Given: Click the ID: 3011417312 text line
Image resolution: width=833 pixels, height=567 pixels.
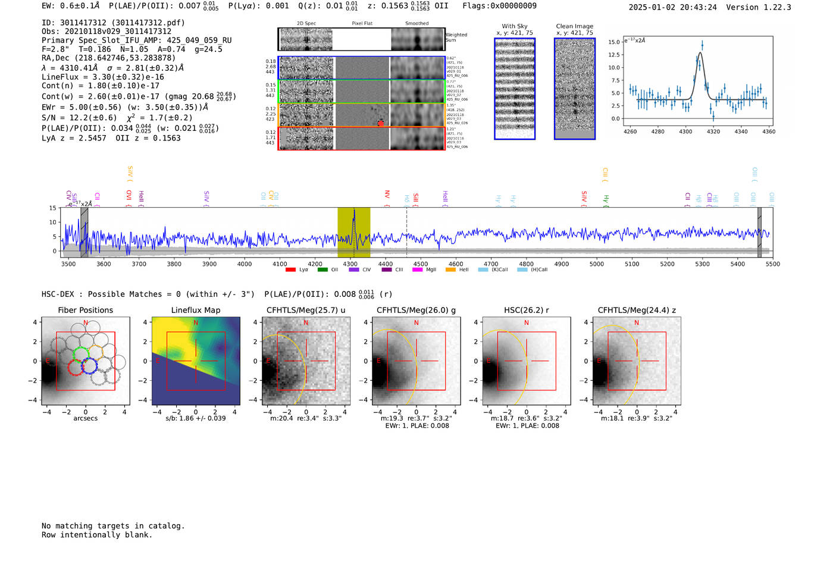Looking at the screenshot, I should (114, 23).
